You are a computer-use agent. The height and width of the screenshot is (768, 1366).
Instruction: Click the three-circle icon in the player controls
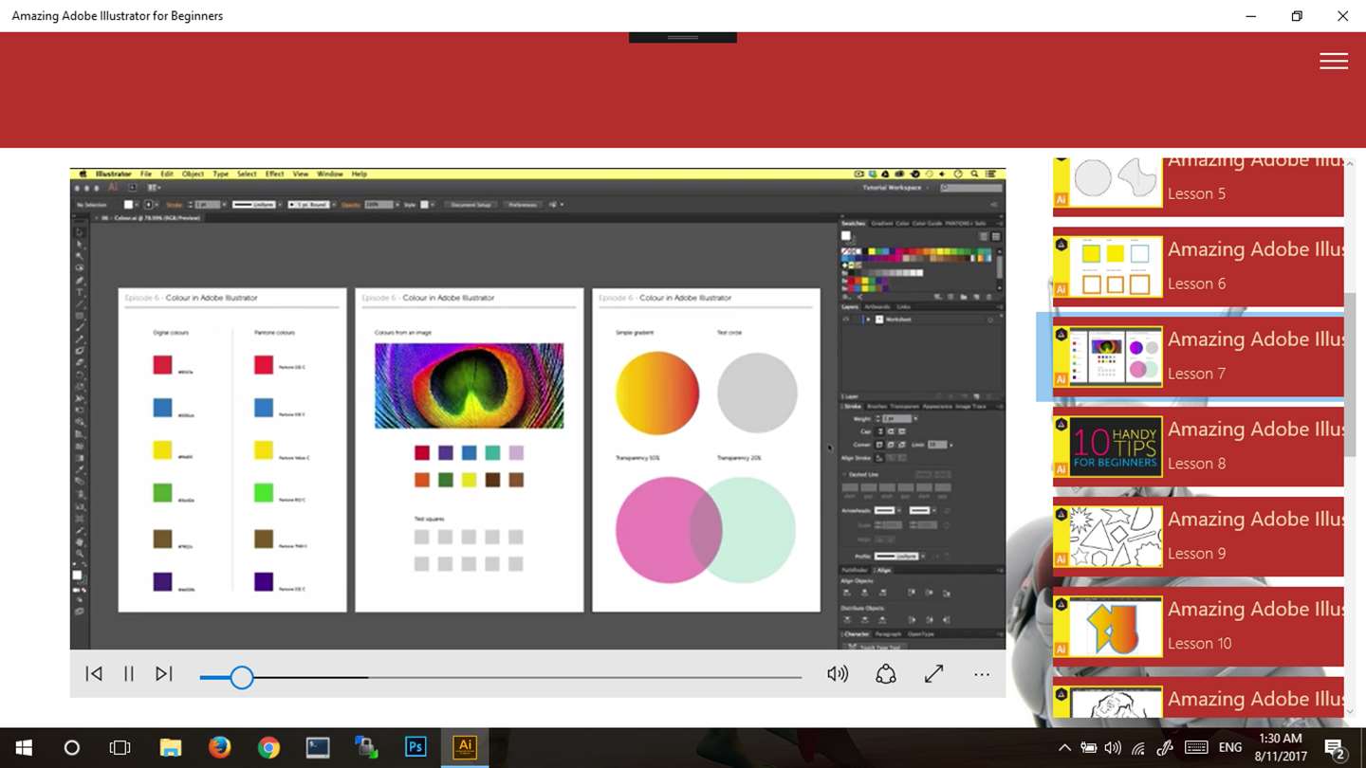pos(886,674)
